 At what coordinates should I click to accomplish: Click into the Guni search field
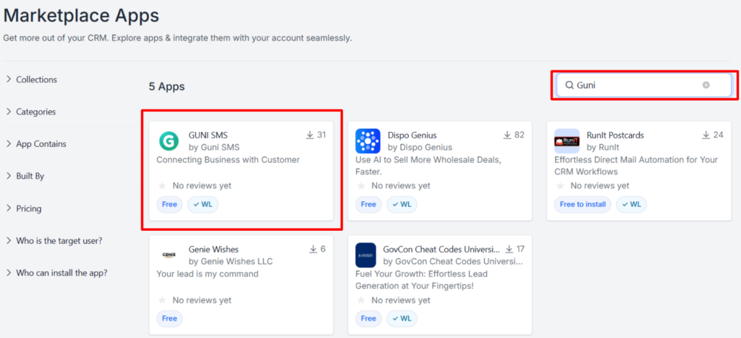click(x=643, y=85)
